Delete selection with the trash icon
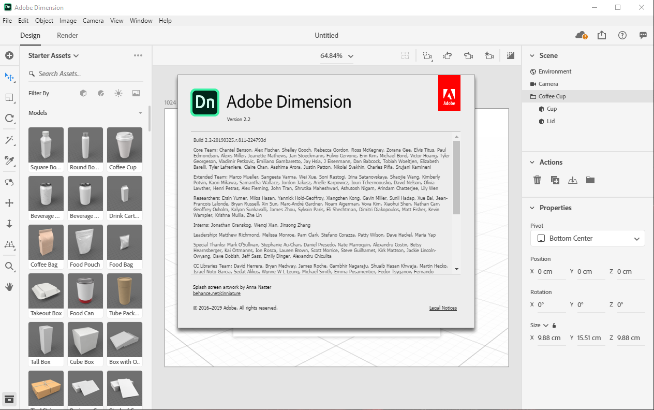This screenshot has width=654, height=410. (537, 180)
